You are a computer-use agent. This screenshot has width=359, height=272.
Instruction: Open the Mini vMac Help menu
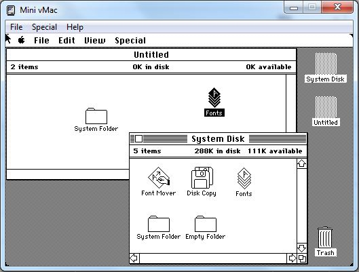point(75,27)
